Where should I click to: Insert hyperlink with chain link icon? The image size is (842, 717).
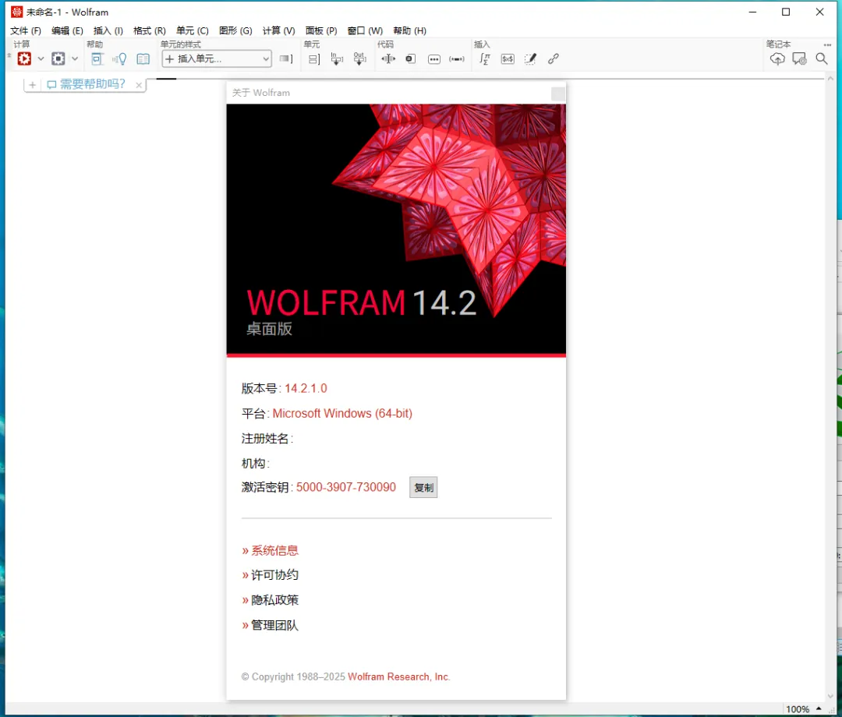(x=553, y=58)
